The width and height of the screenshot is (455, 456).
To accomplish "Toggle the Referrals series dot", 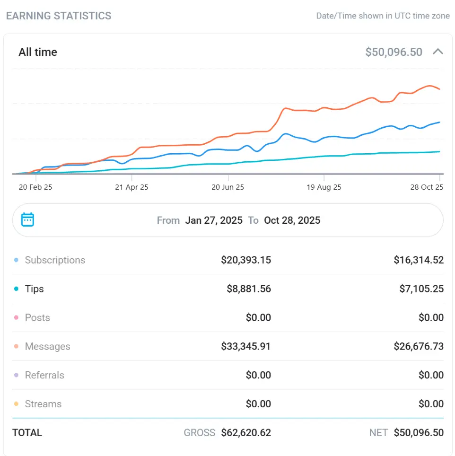I will click(16, 376).
